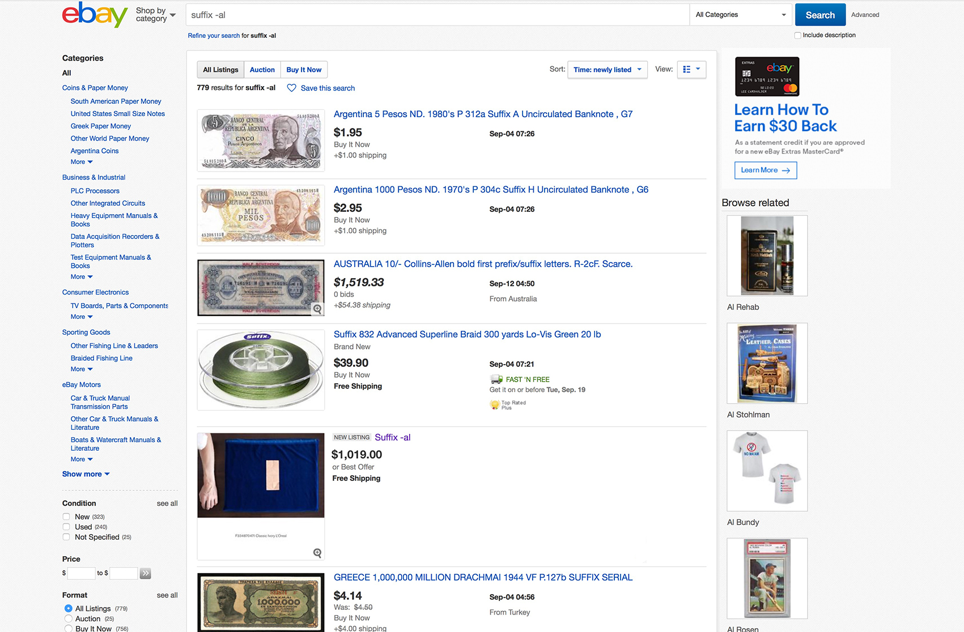
Task: Expand More under Business & Industrial
Action: pyautogui.click(x=82, y=277)
